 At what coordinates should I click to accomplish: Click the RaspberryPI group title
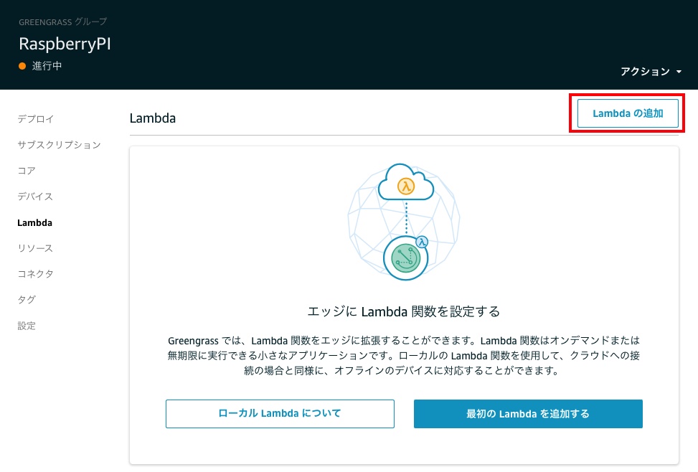point(65,44)
